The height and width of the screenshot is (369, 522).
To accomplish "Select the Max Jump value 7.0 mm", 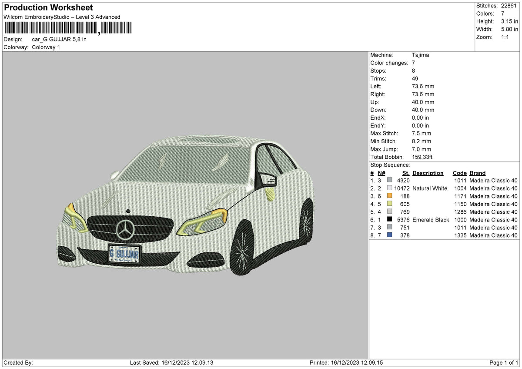I will pos(422,149).
